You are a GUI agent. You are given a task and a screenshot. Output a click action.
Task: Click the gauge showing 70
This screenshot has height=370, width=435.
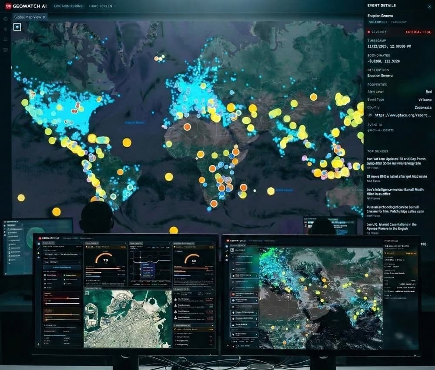104,258
